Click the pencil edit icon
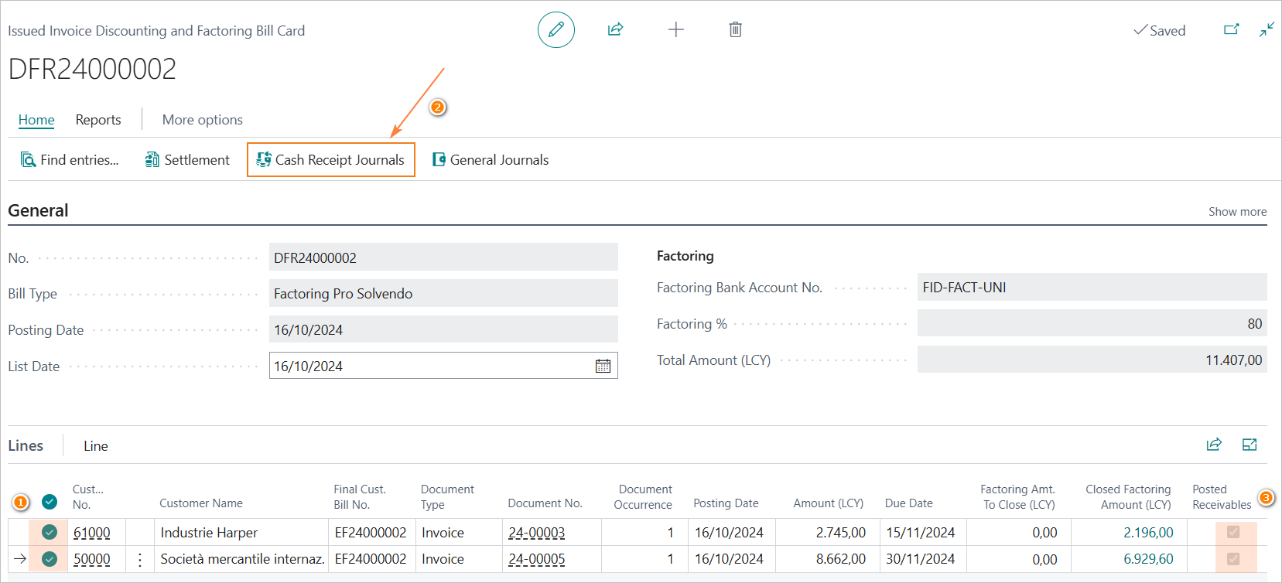Viewport: 1282px width, 583px height. pos(556,30)
